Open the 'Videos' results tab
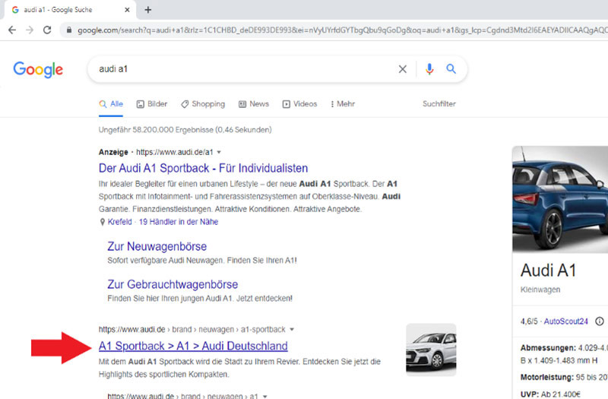The image size is (608, 399). point(299,104)
